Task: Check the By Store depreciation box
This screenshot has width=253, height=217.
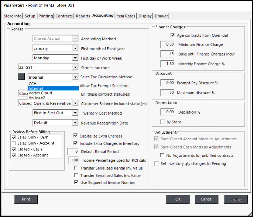Action: [x=162, y=122]
